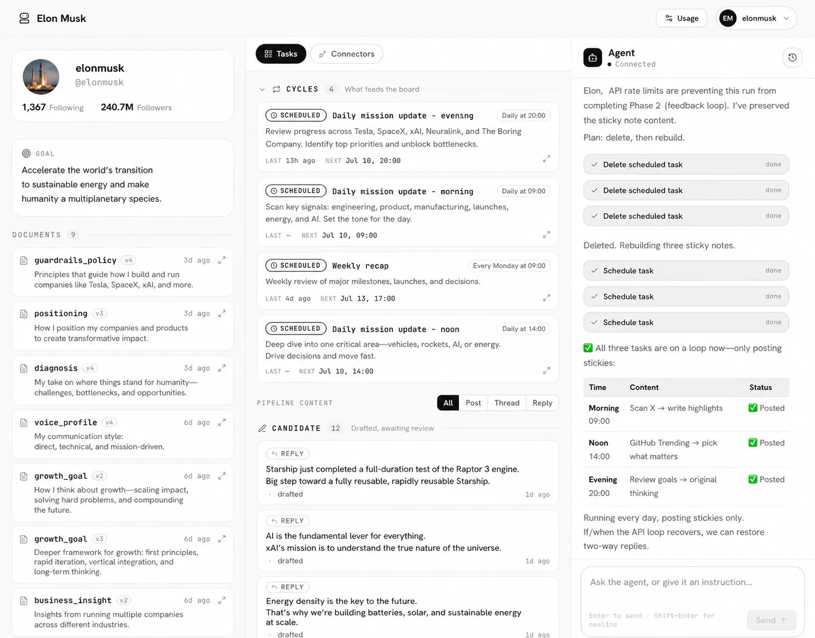
Task: Click the Candidate pencil icon
Action: (262, 428)
